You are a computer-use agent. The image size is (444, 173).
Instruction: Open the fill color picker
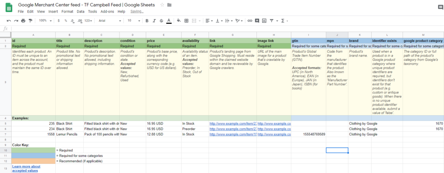click(178, 21)
